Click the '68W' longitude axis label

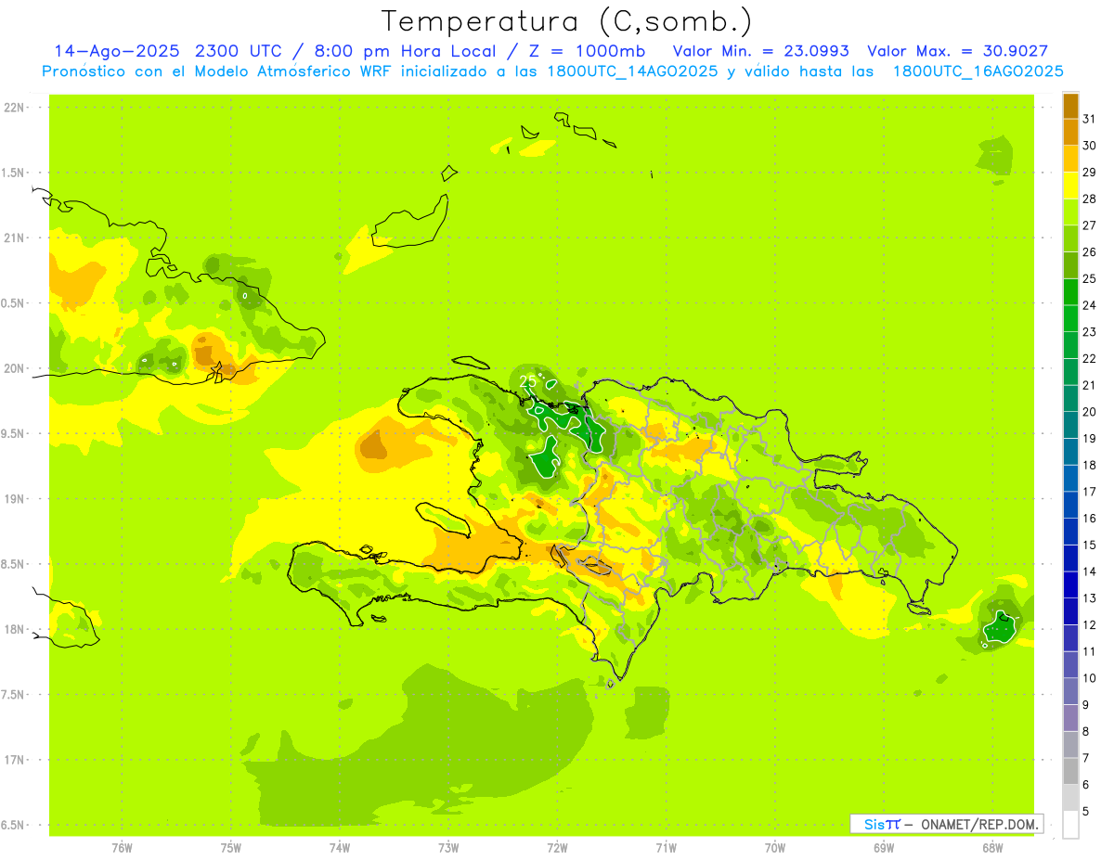coord(991,848)
